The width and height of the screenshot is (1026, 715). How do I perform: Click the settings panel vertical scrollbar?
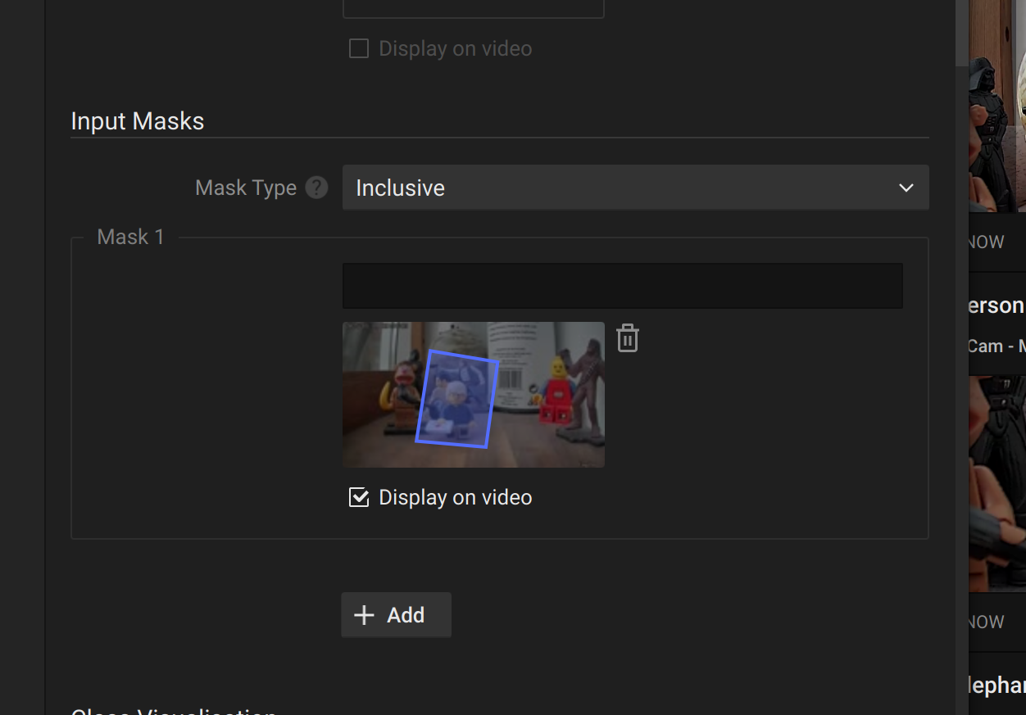tap(962, 33)
